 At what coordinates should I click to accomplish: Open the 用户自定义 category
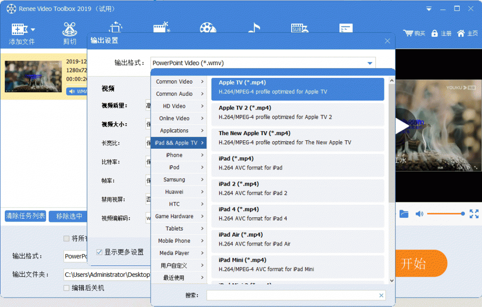179,265
